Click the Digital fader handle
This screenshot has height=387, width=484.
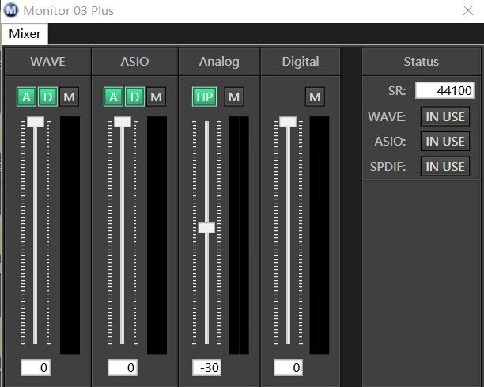coord(288,122)
